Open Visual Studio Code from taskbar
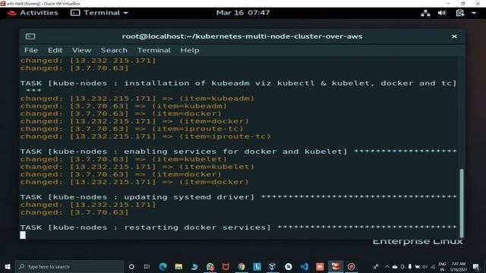Image resolution: width=486 pixels, height=273 pixels. [304, 266]
